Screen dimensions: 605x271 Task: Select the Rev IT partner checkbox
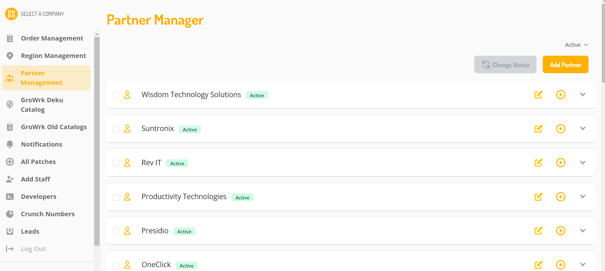pos(116,163)
